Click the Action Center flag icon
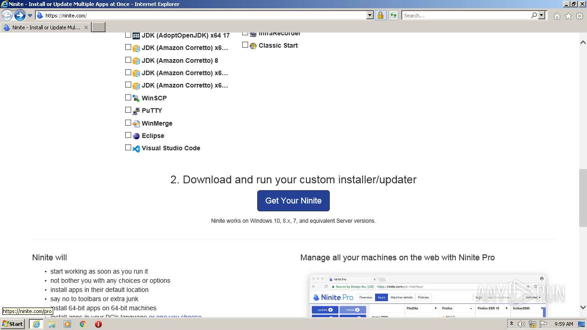 pyautogui.click(x=543, y=324)
